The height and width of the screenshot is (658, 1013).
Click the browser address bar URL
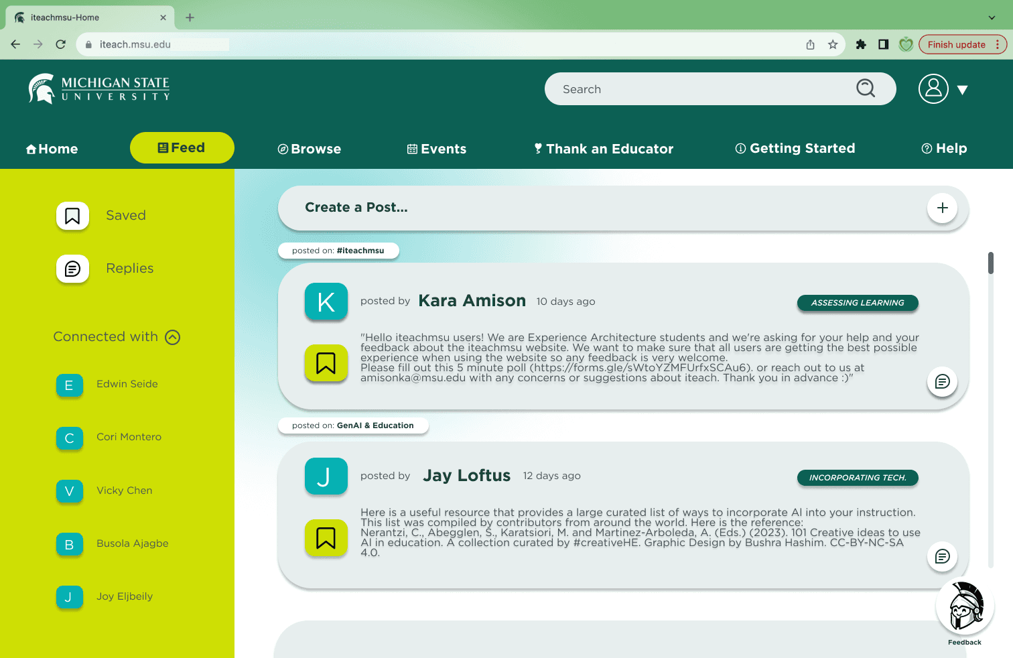click(x=135, y=44)
